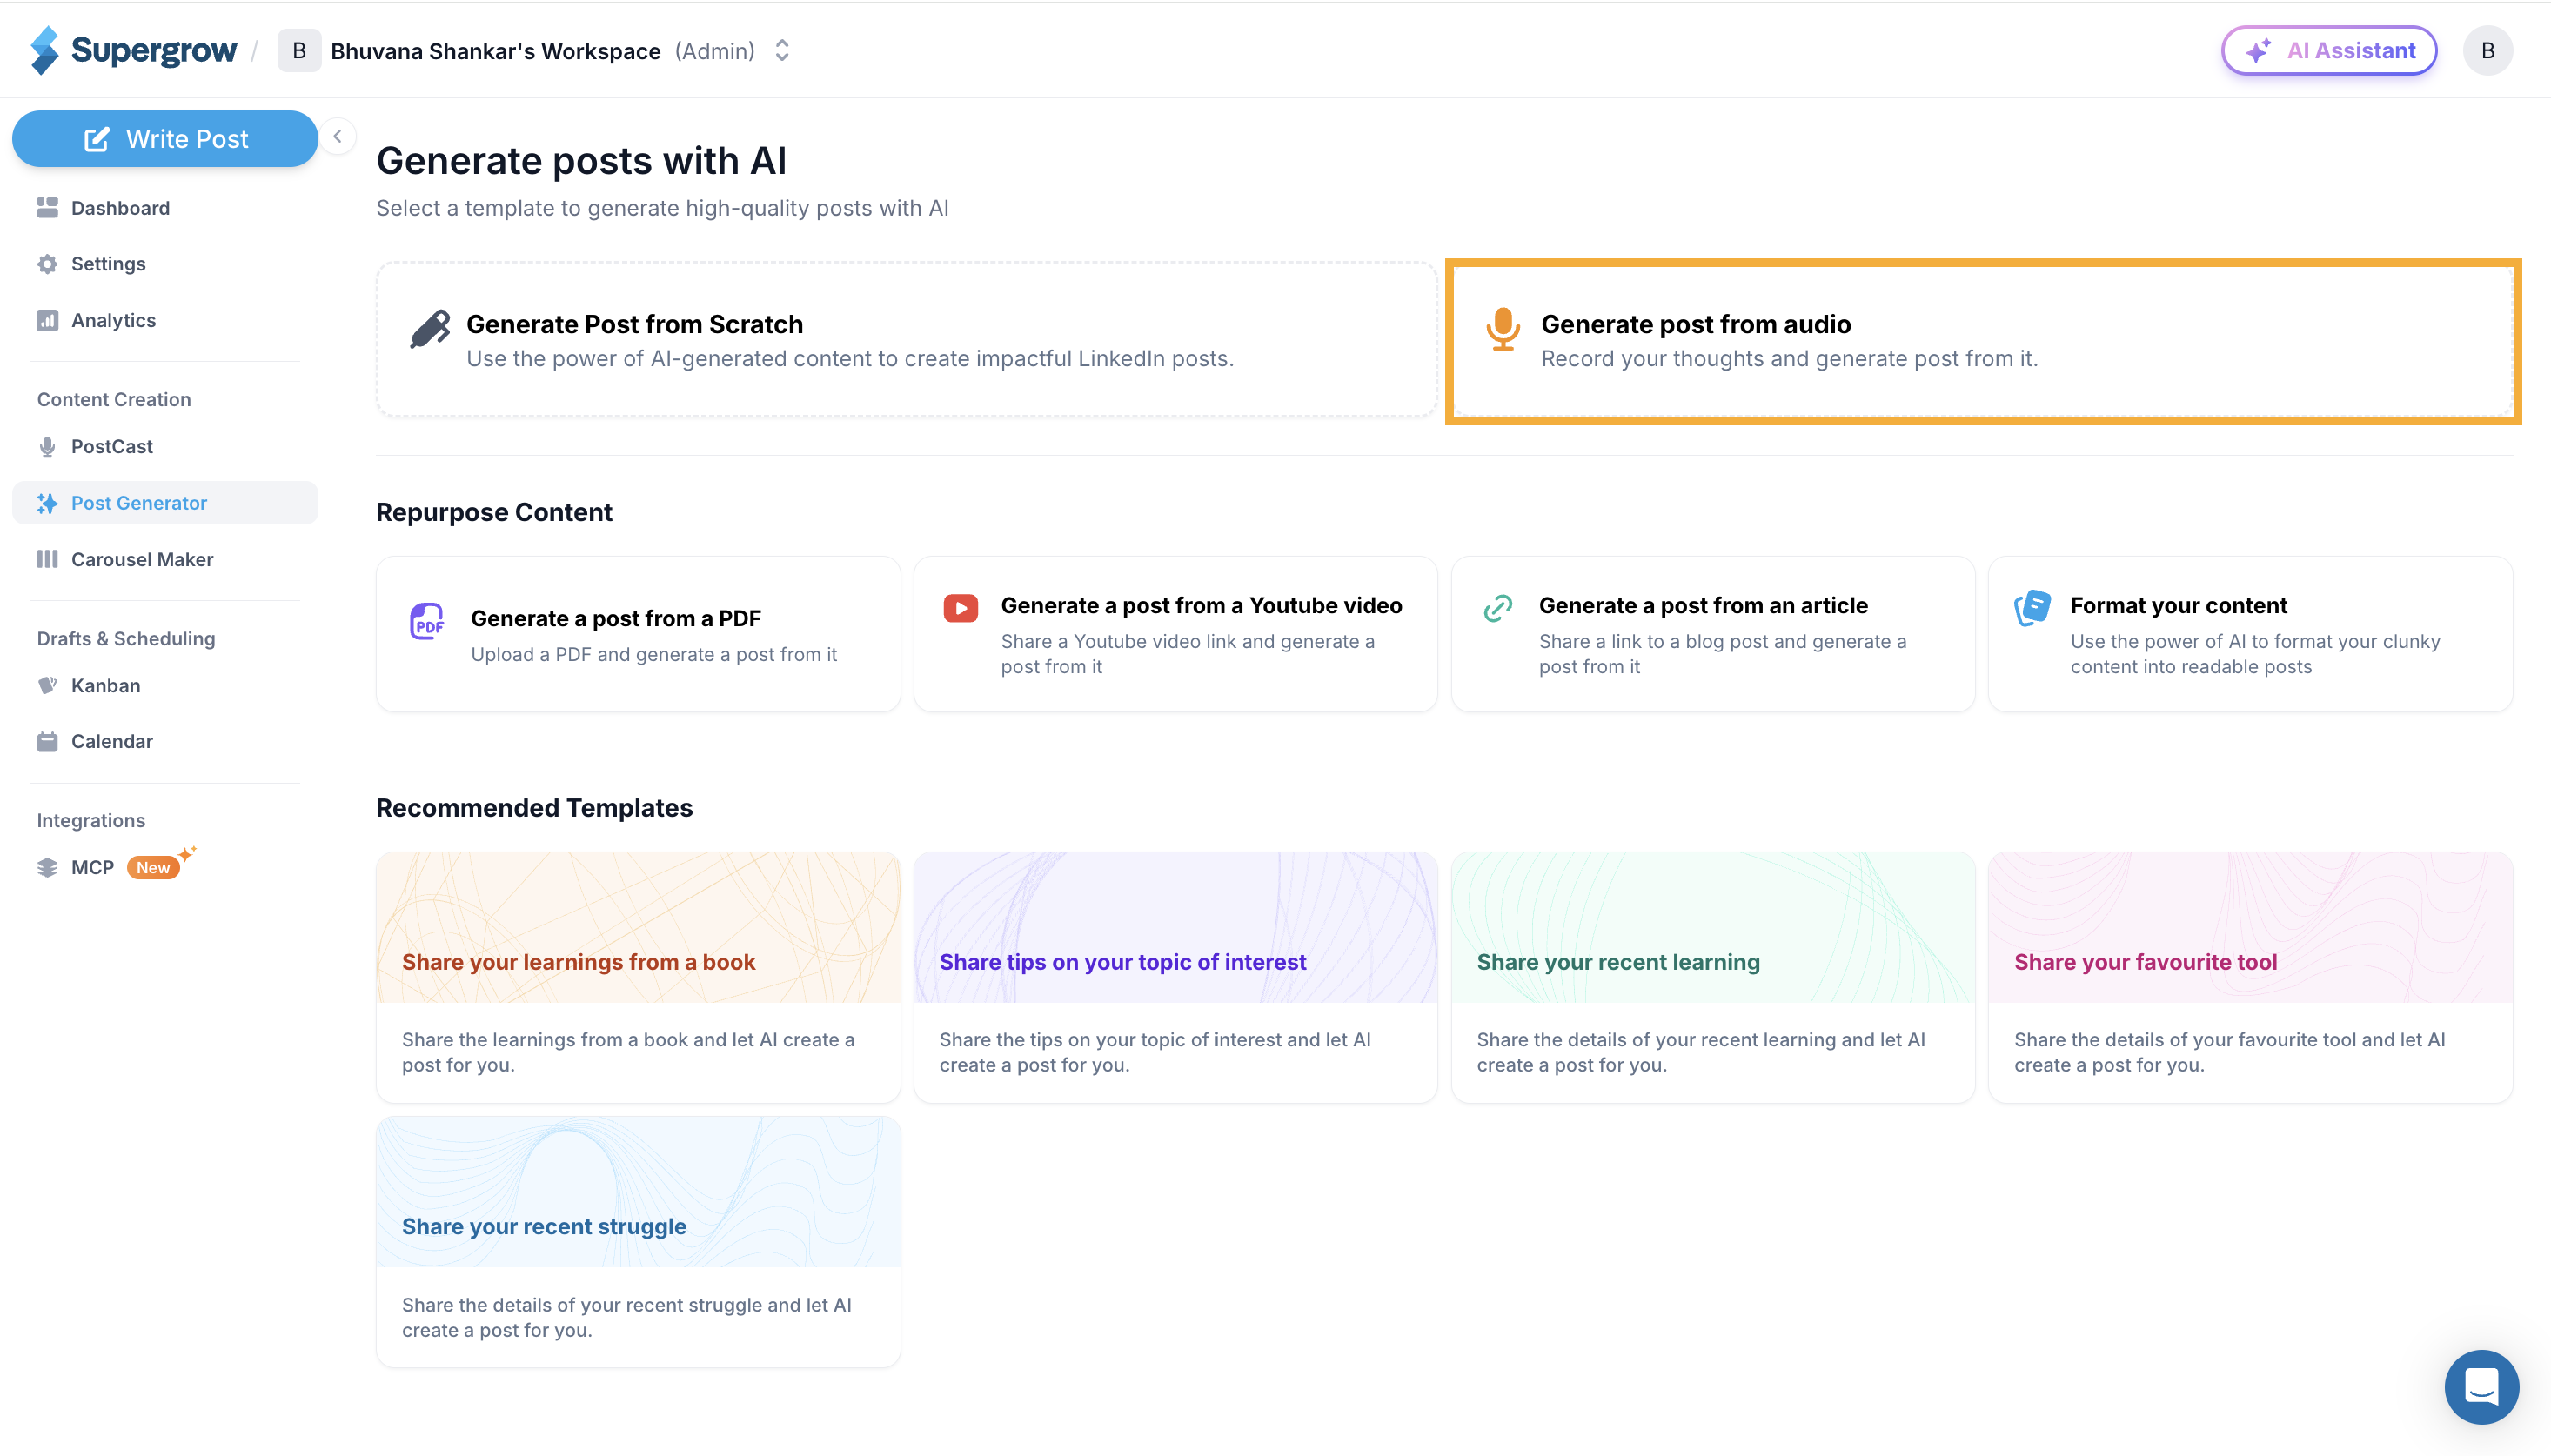
Task: Open Kanban from the sidebar
Action: coord(165,686)
